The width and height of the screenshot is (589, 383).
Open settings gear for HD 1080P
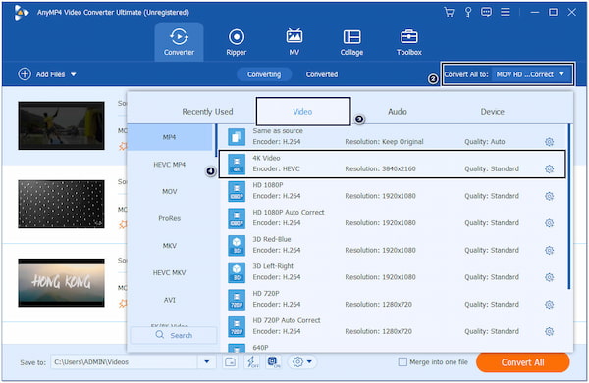(x=549, y=196)
